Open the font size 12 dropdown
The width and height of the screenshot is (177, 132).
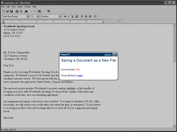point(38,16)
